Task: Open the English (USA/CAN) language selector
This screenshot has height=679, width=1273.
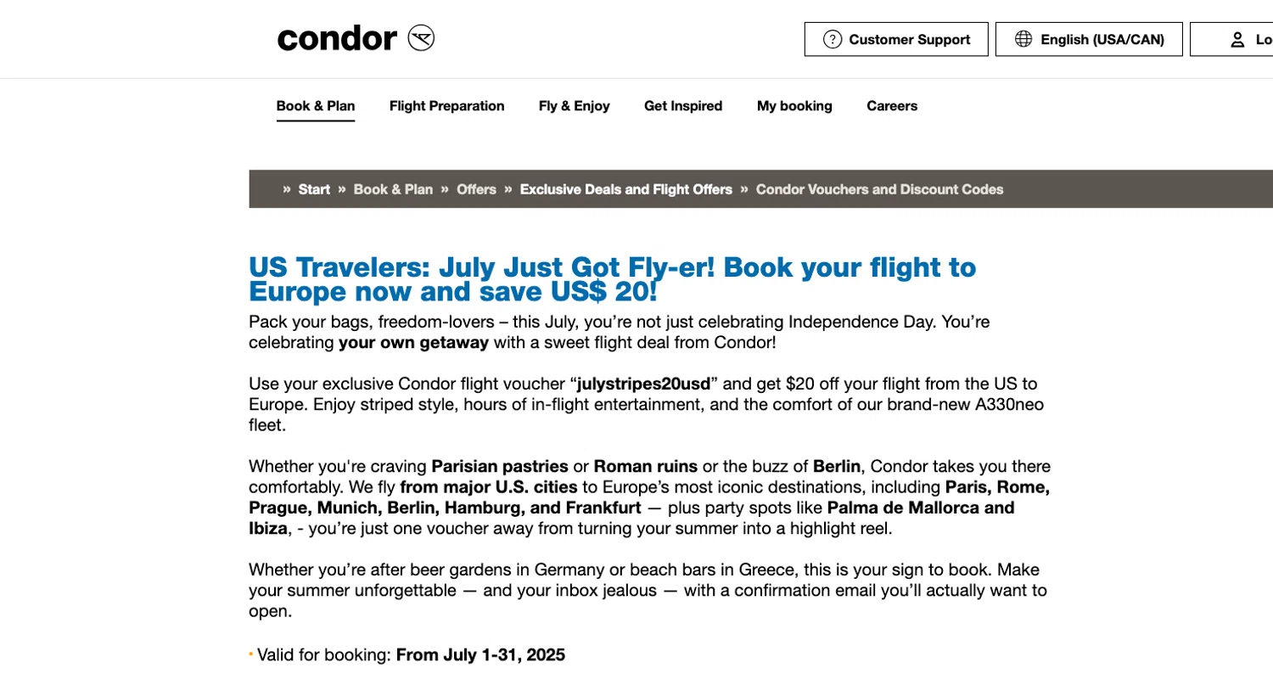Action: click(1102, 40)
